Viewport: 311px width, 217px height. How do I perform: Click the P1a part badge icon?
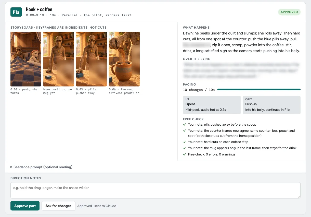tap(16, 12)
